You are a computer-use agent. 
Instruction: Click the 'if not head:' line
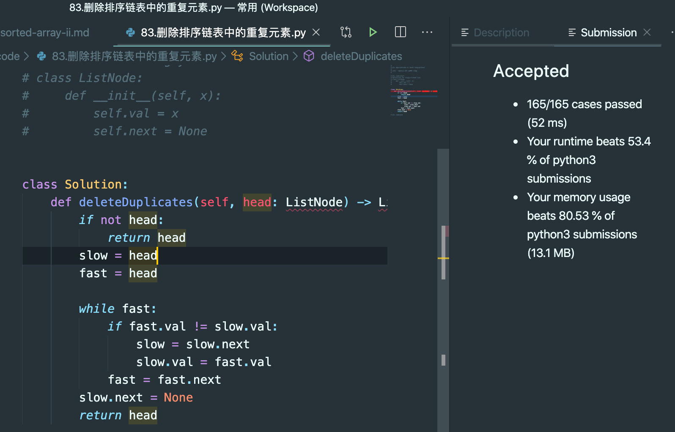[121, 220]
